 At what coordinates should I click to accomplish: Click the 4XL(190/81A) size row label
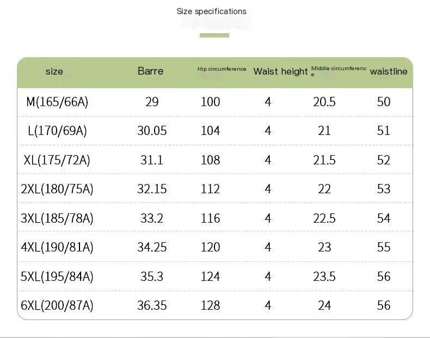click(x=57, y=247)
